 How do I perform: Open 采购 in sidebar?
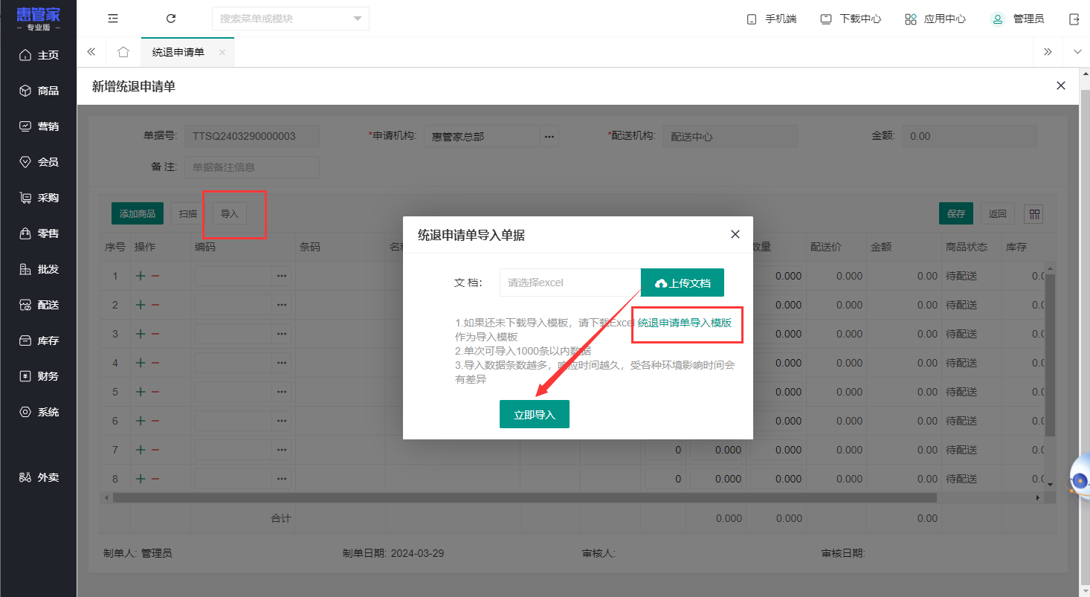(x=39, y=198)
